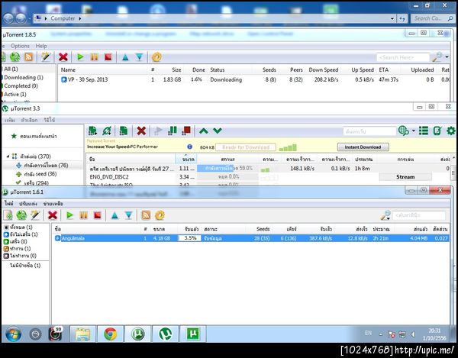Open ช่วยเหลือ menu in uTorrent 1.6.1
Viewport: 458px width, 358px height.
click(53, 204)
